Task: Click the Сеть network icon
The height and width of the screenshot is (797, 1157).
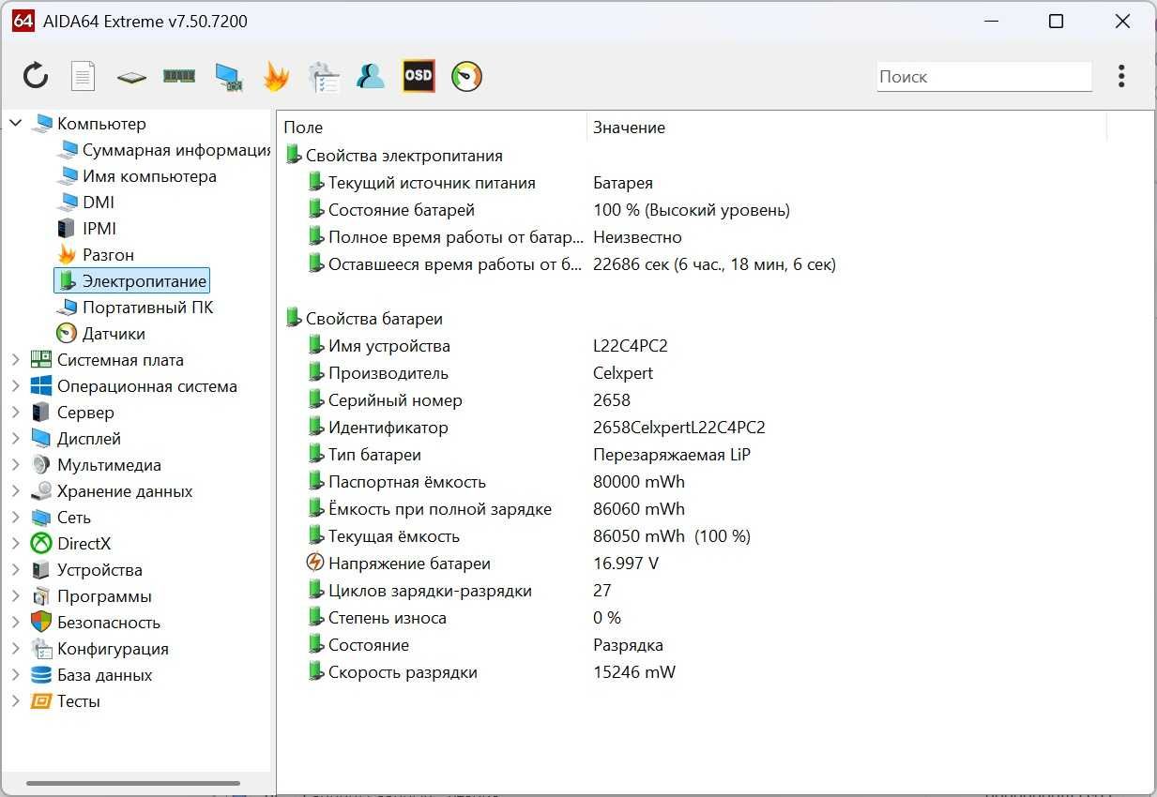Action: pos(40,517)
